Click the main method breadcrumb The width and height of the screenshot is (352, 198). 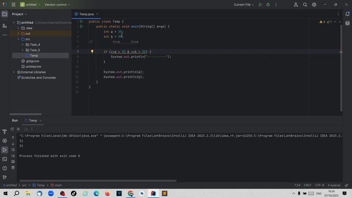point(56,185)
